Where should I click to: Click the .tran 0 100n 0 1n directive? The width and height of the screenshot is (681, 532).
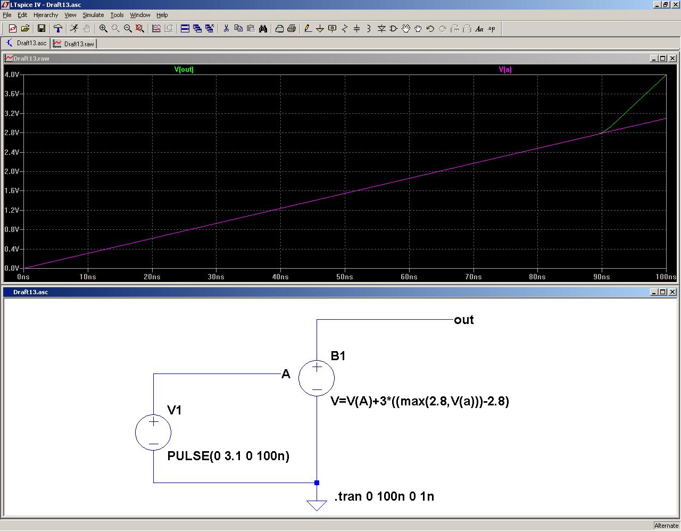pyautogui.click(x=384, y=496)
